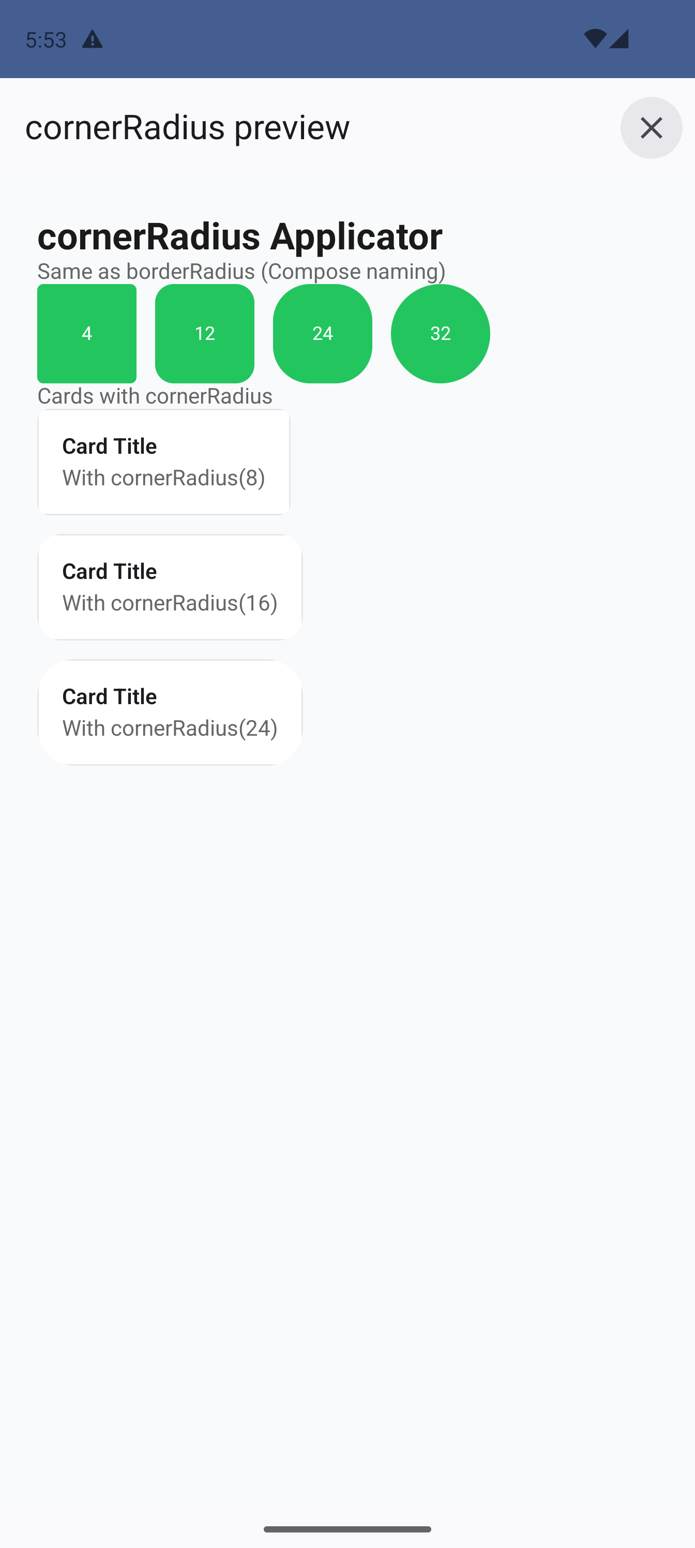Tap the cellular signal icon
This screenshot has width=695, height=1548.
click(618, 38)
